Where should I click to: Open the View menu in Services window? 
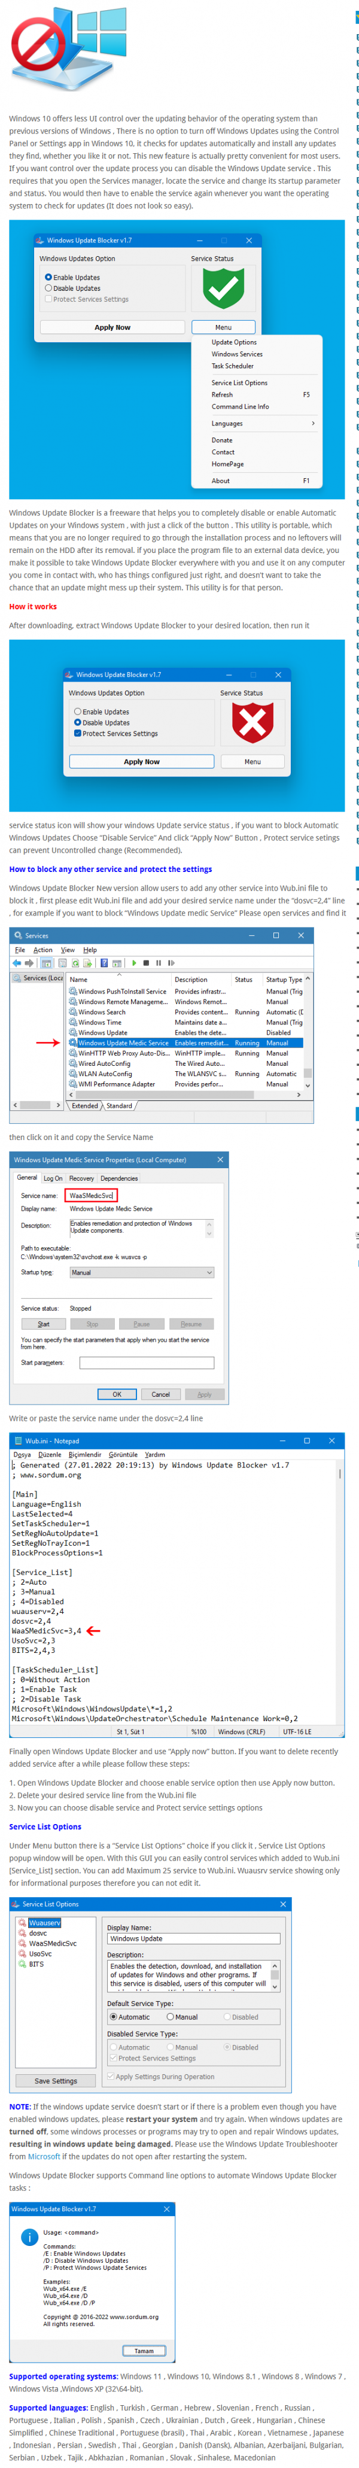[67, 950]
